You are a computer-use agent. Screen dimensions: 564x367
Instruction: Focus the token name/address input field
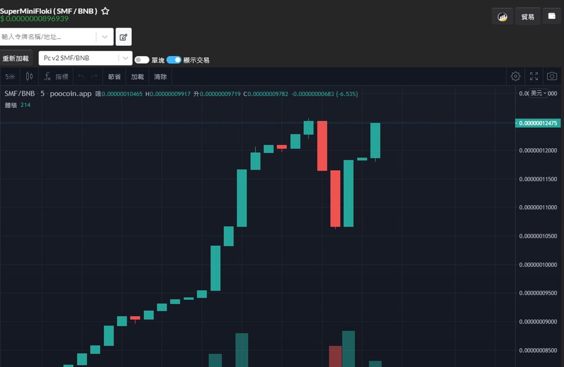48,37
